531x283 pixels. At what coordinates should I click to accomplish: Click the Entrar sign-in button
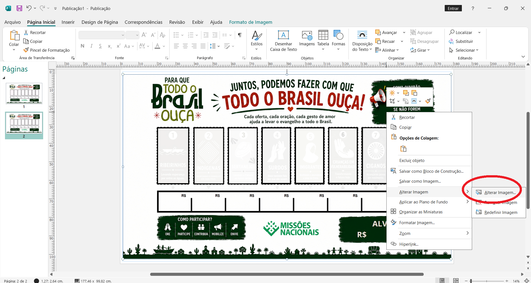coord(453,8)
